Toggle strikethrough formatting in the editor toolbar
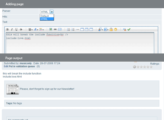Viewport: 164px width, 120px height. pyautogui.click(x=21, y=29)
